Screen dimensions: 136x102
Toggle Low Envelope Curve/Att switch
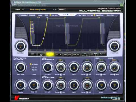(61, 75)
